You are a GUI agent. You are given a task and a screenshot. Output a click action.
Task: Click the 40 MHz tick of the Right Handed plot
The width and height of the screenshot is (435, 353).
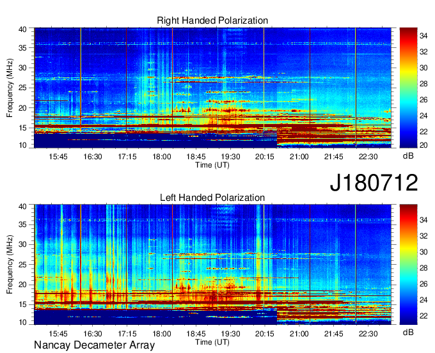click(x=22, y=29)
